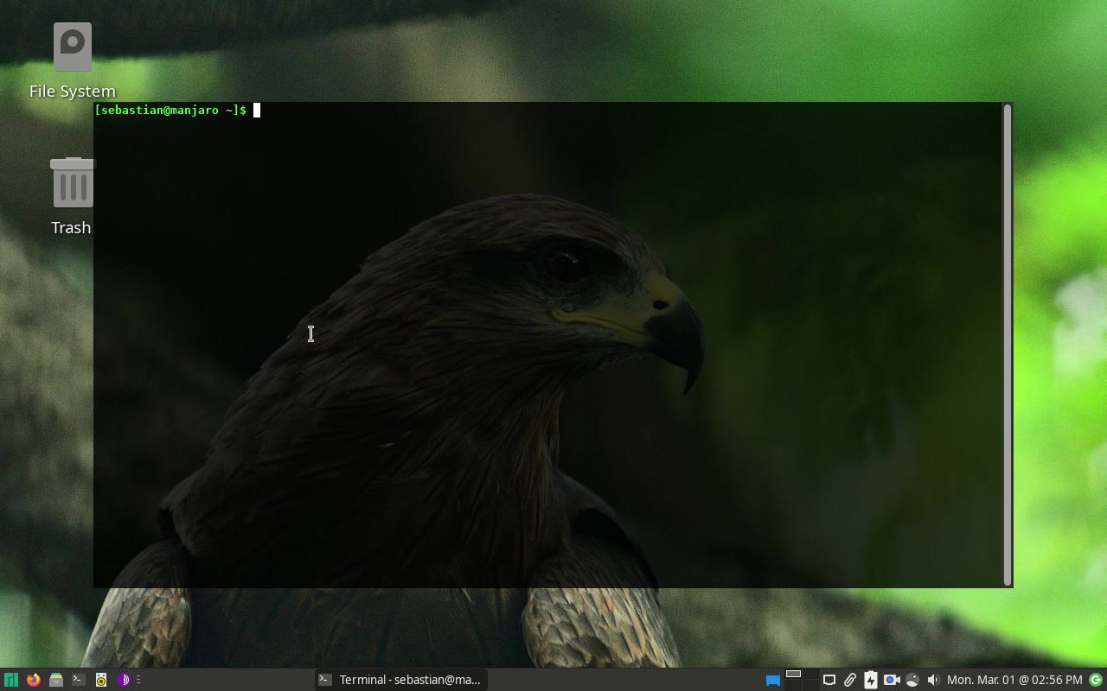Open the speaker audio app launcher
Viewport: 1107px width, 691px height.
(x=101, y=680)
